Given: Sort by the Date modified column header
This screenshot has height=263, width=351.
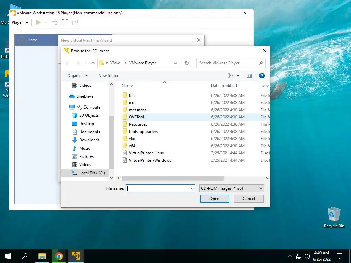Looking at the screenshot, I should (224, 85).
